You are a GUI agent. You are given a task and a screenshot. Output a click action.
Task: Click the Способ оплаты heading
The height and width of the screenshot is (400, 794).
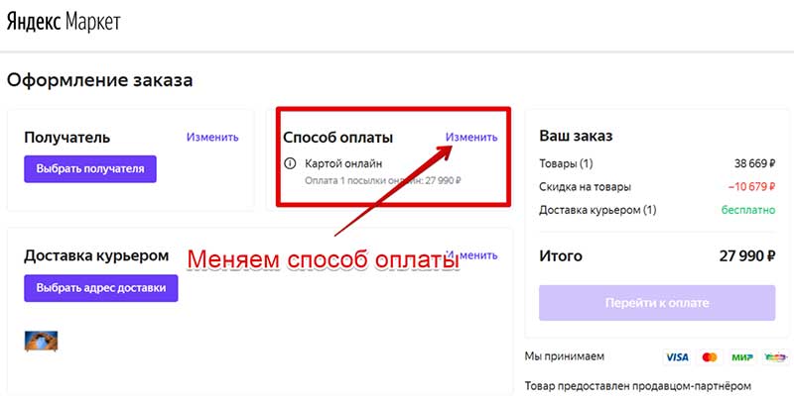337,138
